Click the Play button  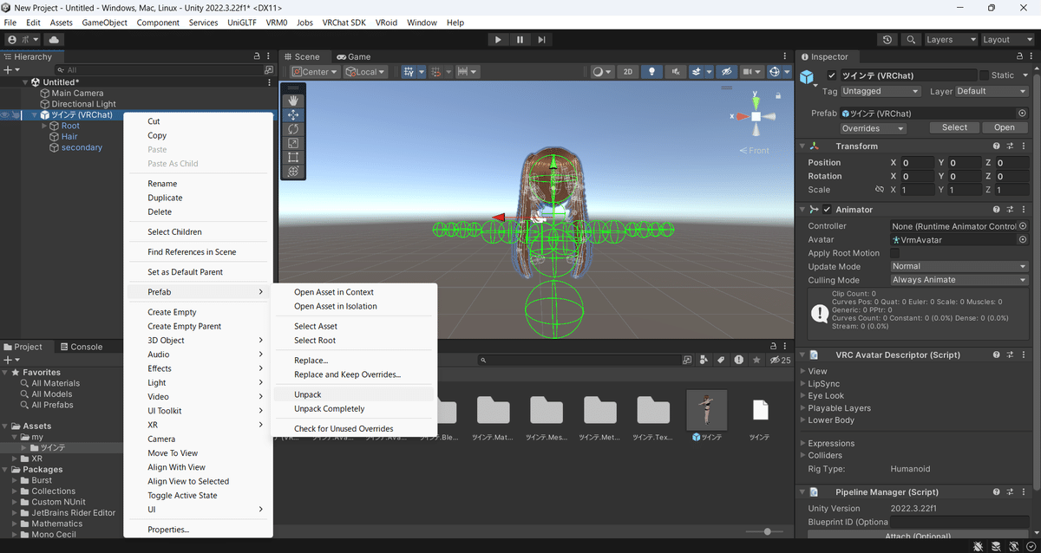tap(497, 40)
